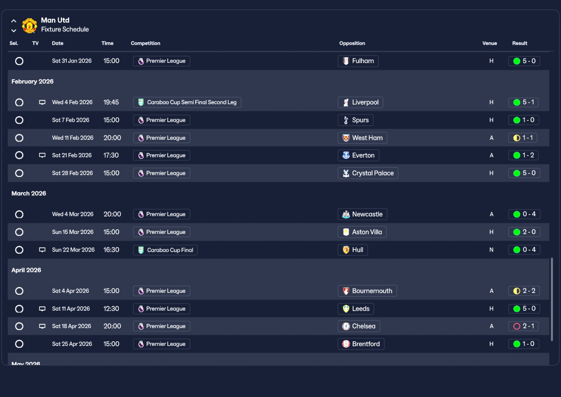Click the TV icon for the Chelsea fixture
The width and height of the screenshot is (561, 397).
[x=42, y=326]
